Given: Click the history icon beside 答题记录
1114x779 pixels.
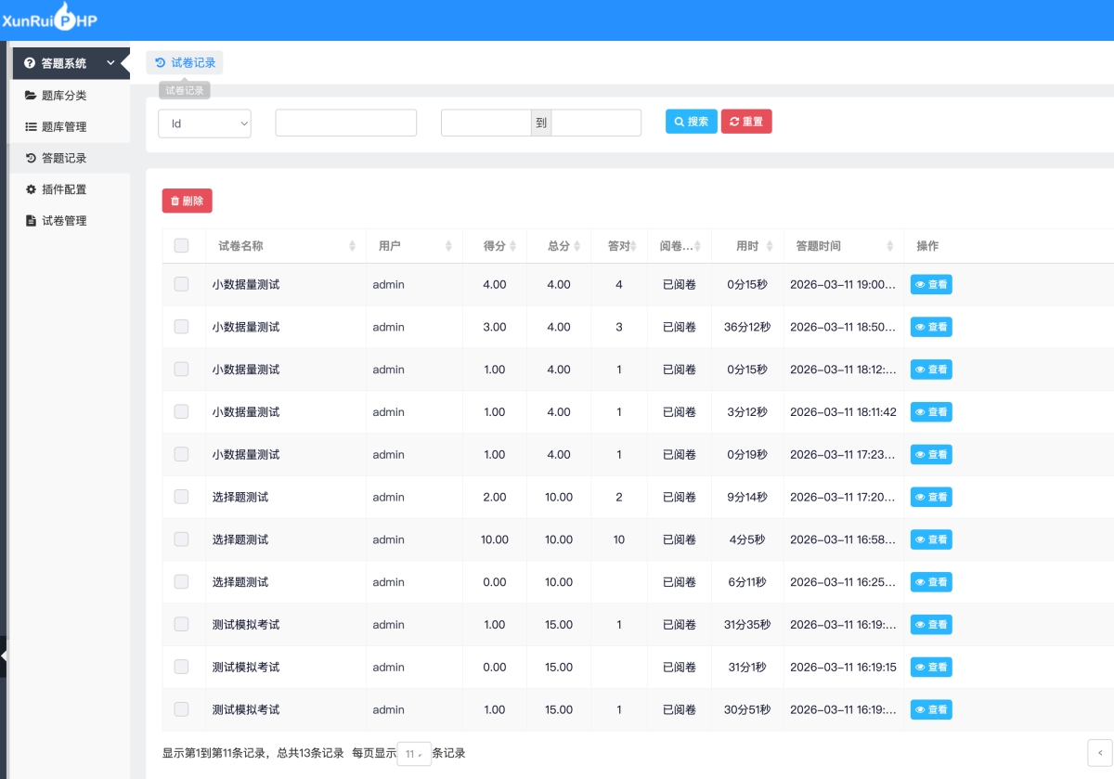Looking at the screenshot, I should [31, 159].
